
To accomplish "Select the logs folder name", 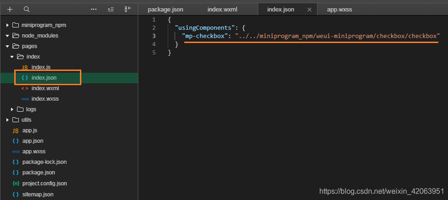I will 31,109.
